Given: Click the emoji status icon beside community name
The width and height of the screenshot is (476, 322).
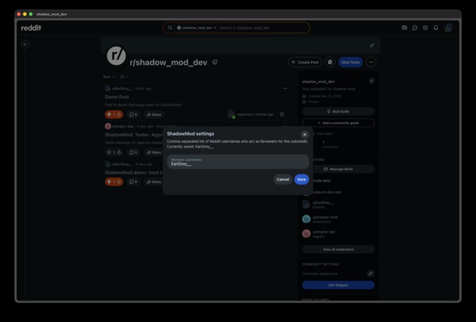Looking at the screenshot, I should (x=214, y=62).
